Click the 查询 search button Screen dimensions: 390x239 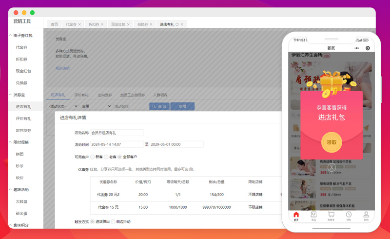158,106
